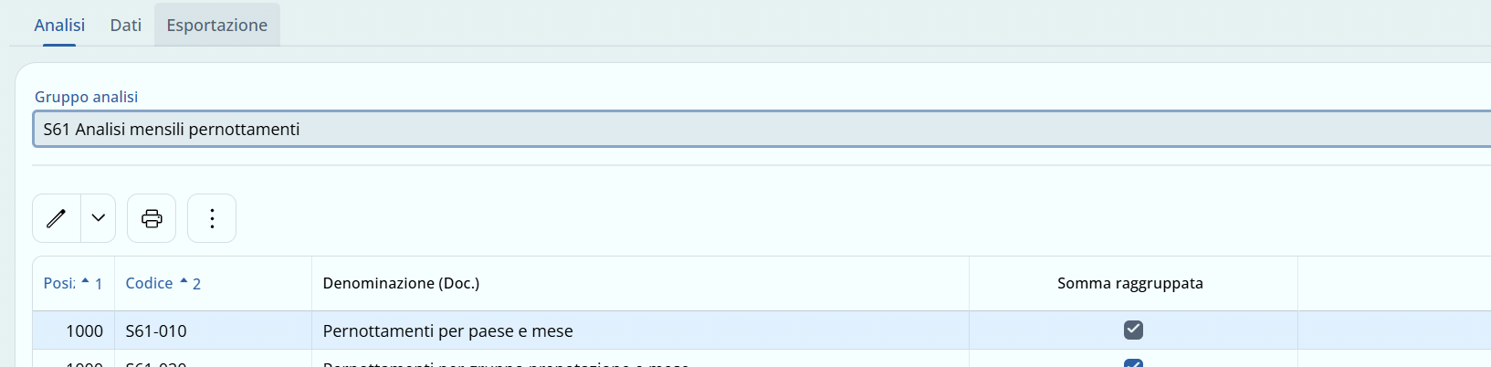Screen dimensions: 1491x367
Task: Click the Gruppo analisi label
Action: click(86, 97)
